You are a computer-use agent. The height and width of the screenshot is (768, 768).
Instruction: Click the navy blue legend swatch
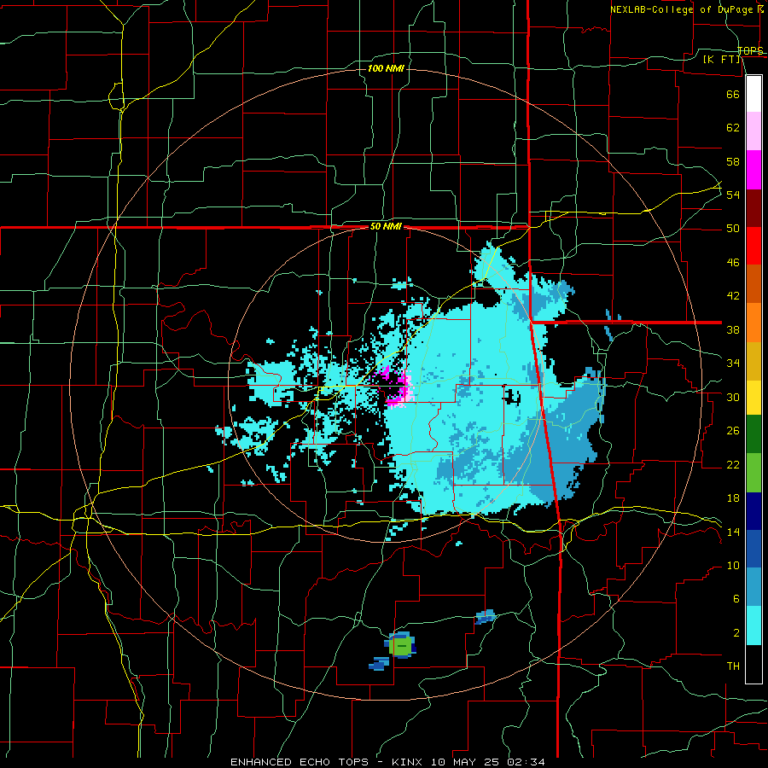[x=753, y=511]
